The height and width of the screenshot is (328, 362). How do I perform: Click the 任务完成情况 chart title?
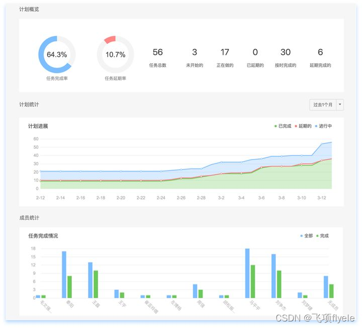(43, 236)
